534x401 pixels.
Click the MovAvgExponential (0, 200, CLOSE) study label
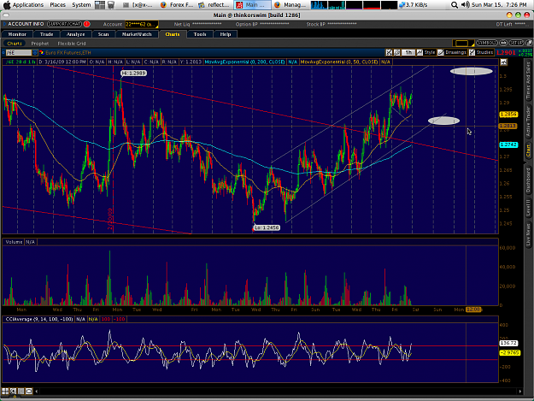point(245,62)
